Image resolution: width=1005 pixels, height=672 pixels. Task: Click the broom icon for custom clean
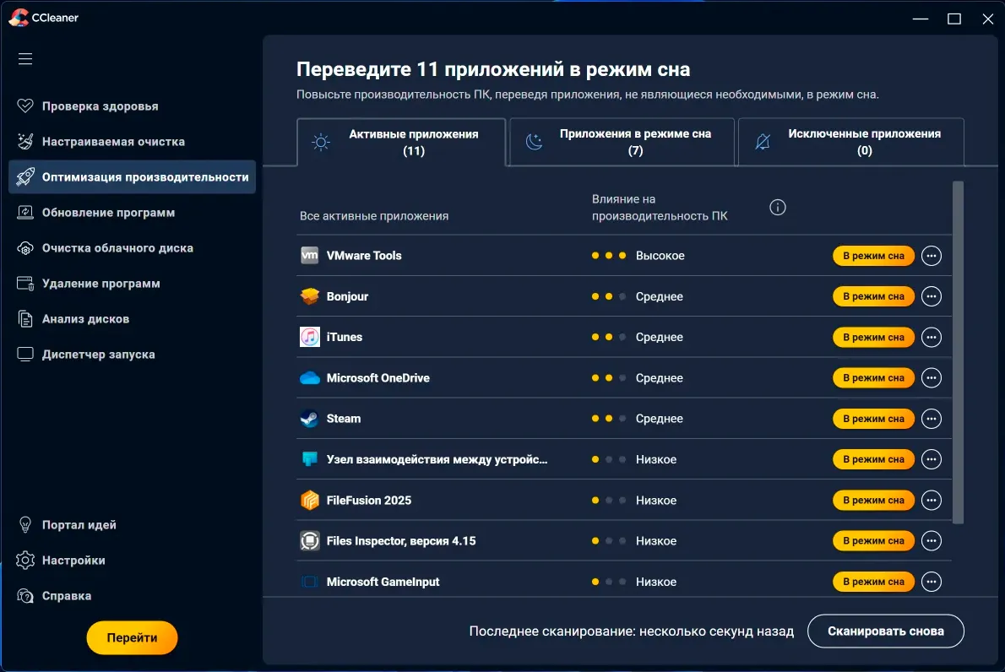point(25,142)
